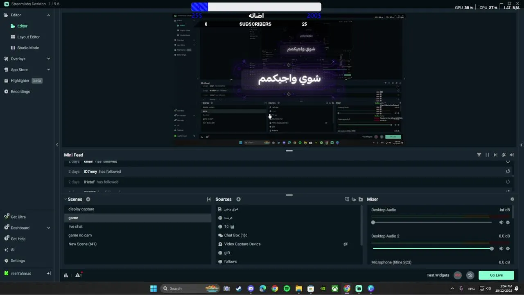Replay the ID7mny follow alert

(x=508, y=172)
